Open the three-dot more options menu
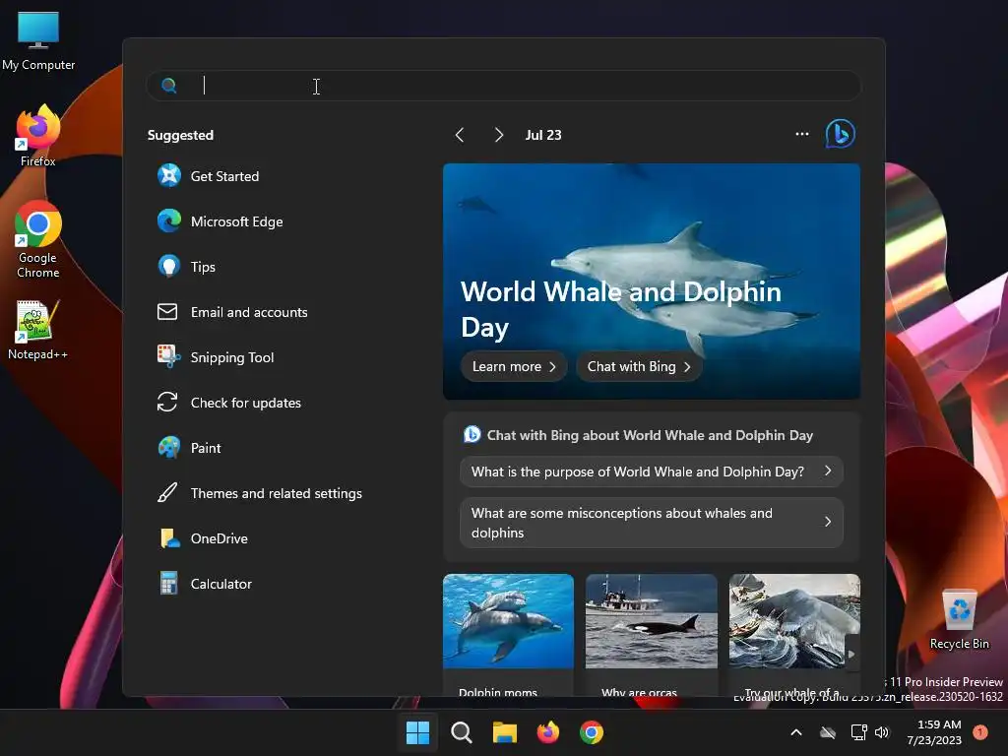 point(801,134)
